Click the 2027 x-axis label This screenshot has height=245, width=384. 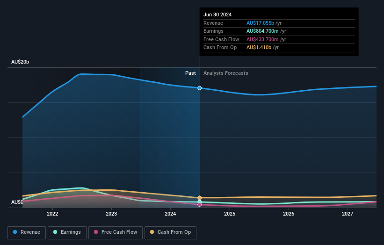347,214
